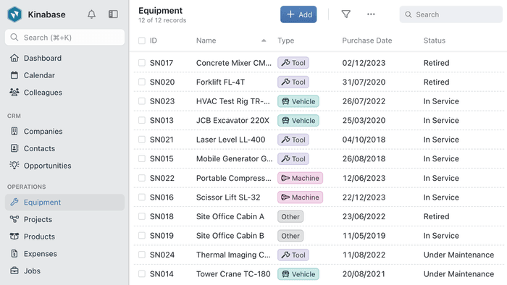This screenshot has height=285, width=507.
Task: Click Thermal Imaging name cell
Action: click(233, 255)
